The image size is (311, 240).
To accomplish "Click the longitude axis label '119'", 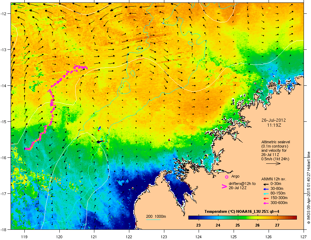I will (25, 236).
